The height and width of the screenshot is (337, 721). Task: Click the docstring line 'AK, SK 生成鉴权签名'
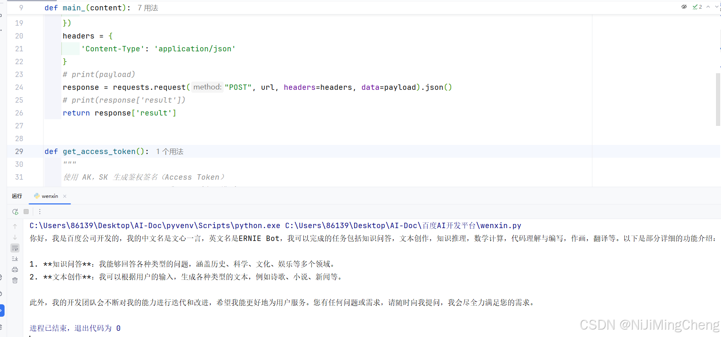(x=144, y=177)
